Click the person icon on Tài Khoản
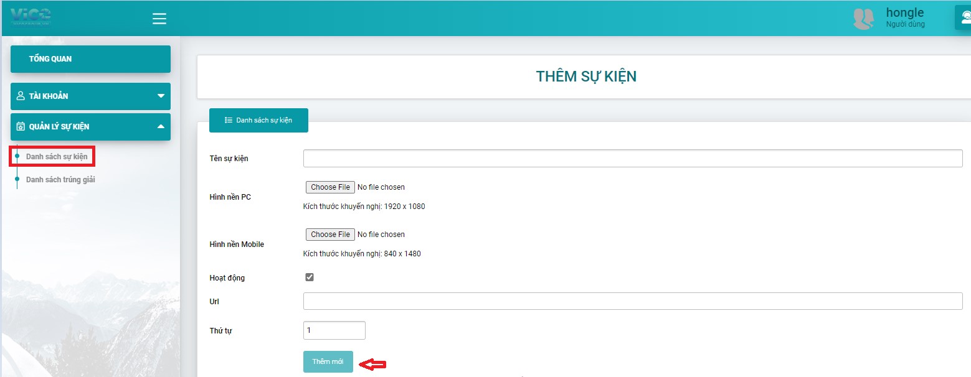Screen dimensions: 971x377 click(x=21, y=96)
